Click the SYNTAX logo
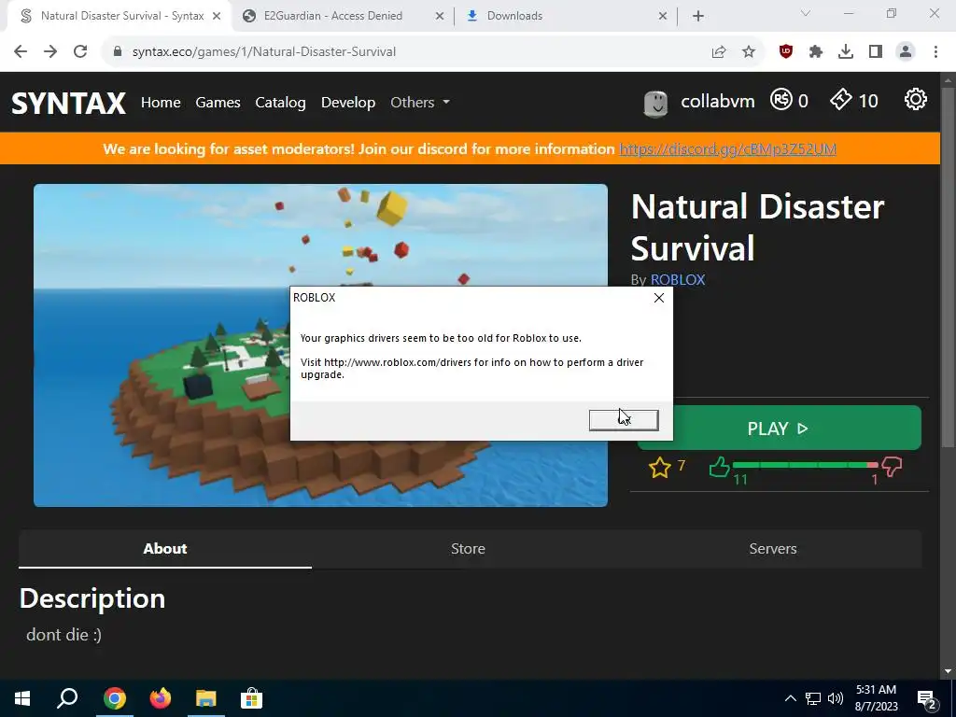Viewport: 956px width, 717px height. point(69,103)
